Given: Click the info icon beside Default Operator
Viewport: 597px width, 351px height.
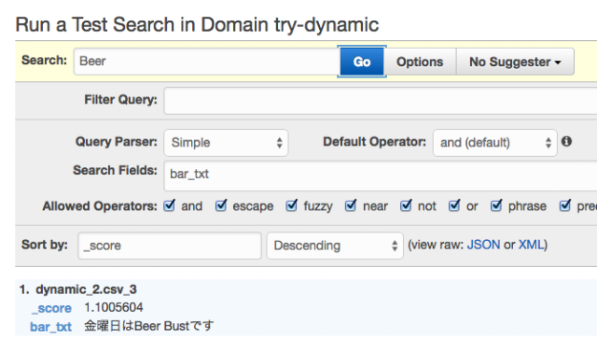Looking at the screenshot, I should tap(566, 141).
